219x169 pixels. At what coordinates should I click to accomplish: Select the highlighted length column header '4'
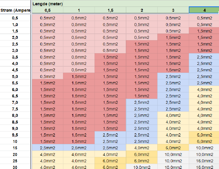click(x=204, y=10)
